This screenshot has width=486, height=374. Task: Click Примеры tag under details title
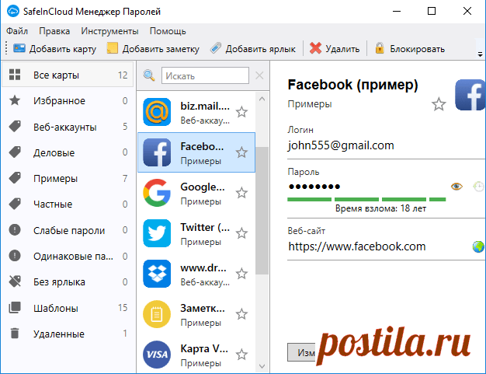tap(310, 104)
